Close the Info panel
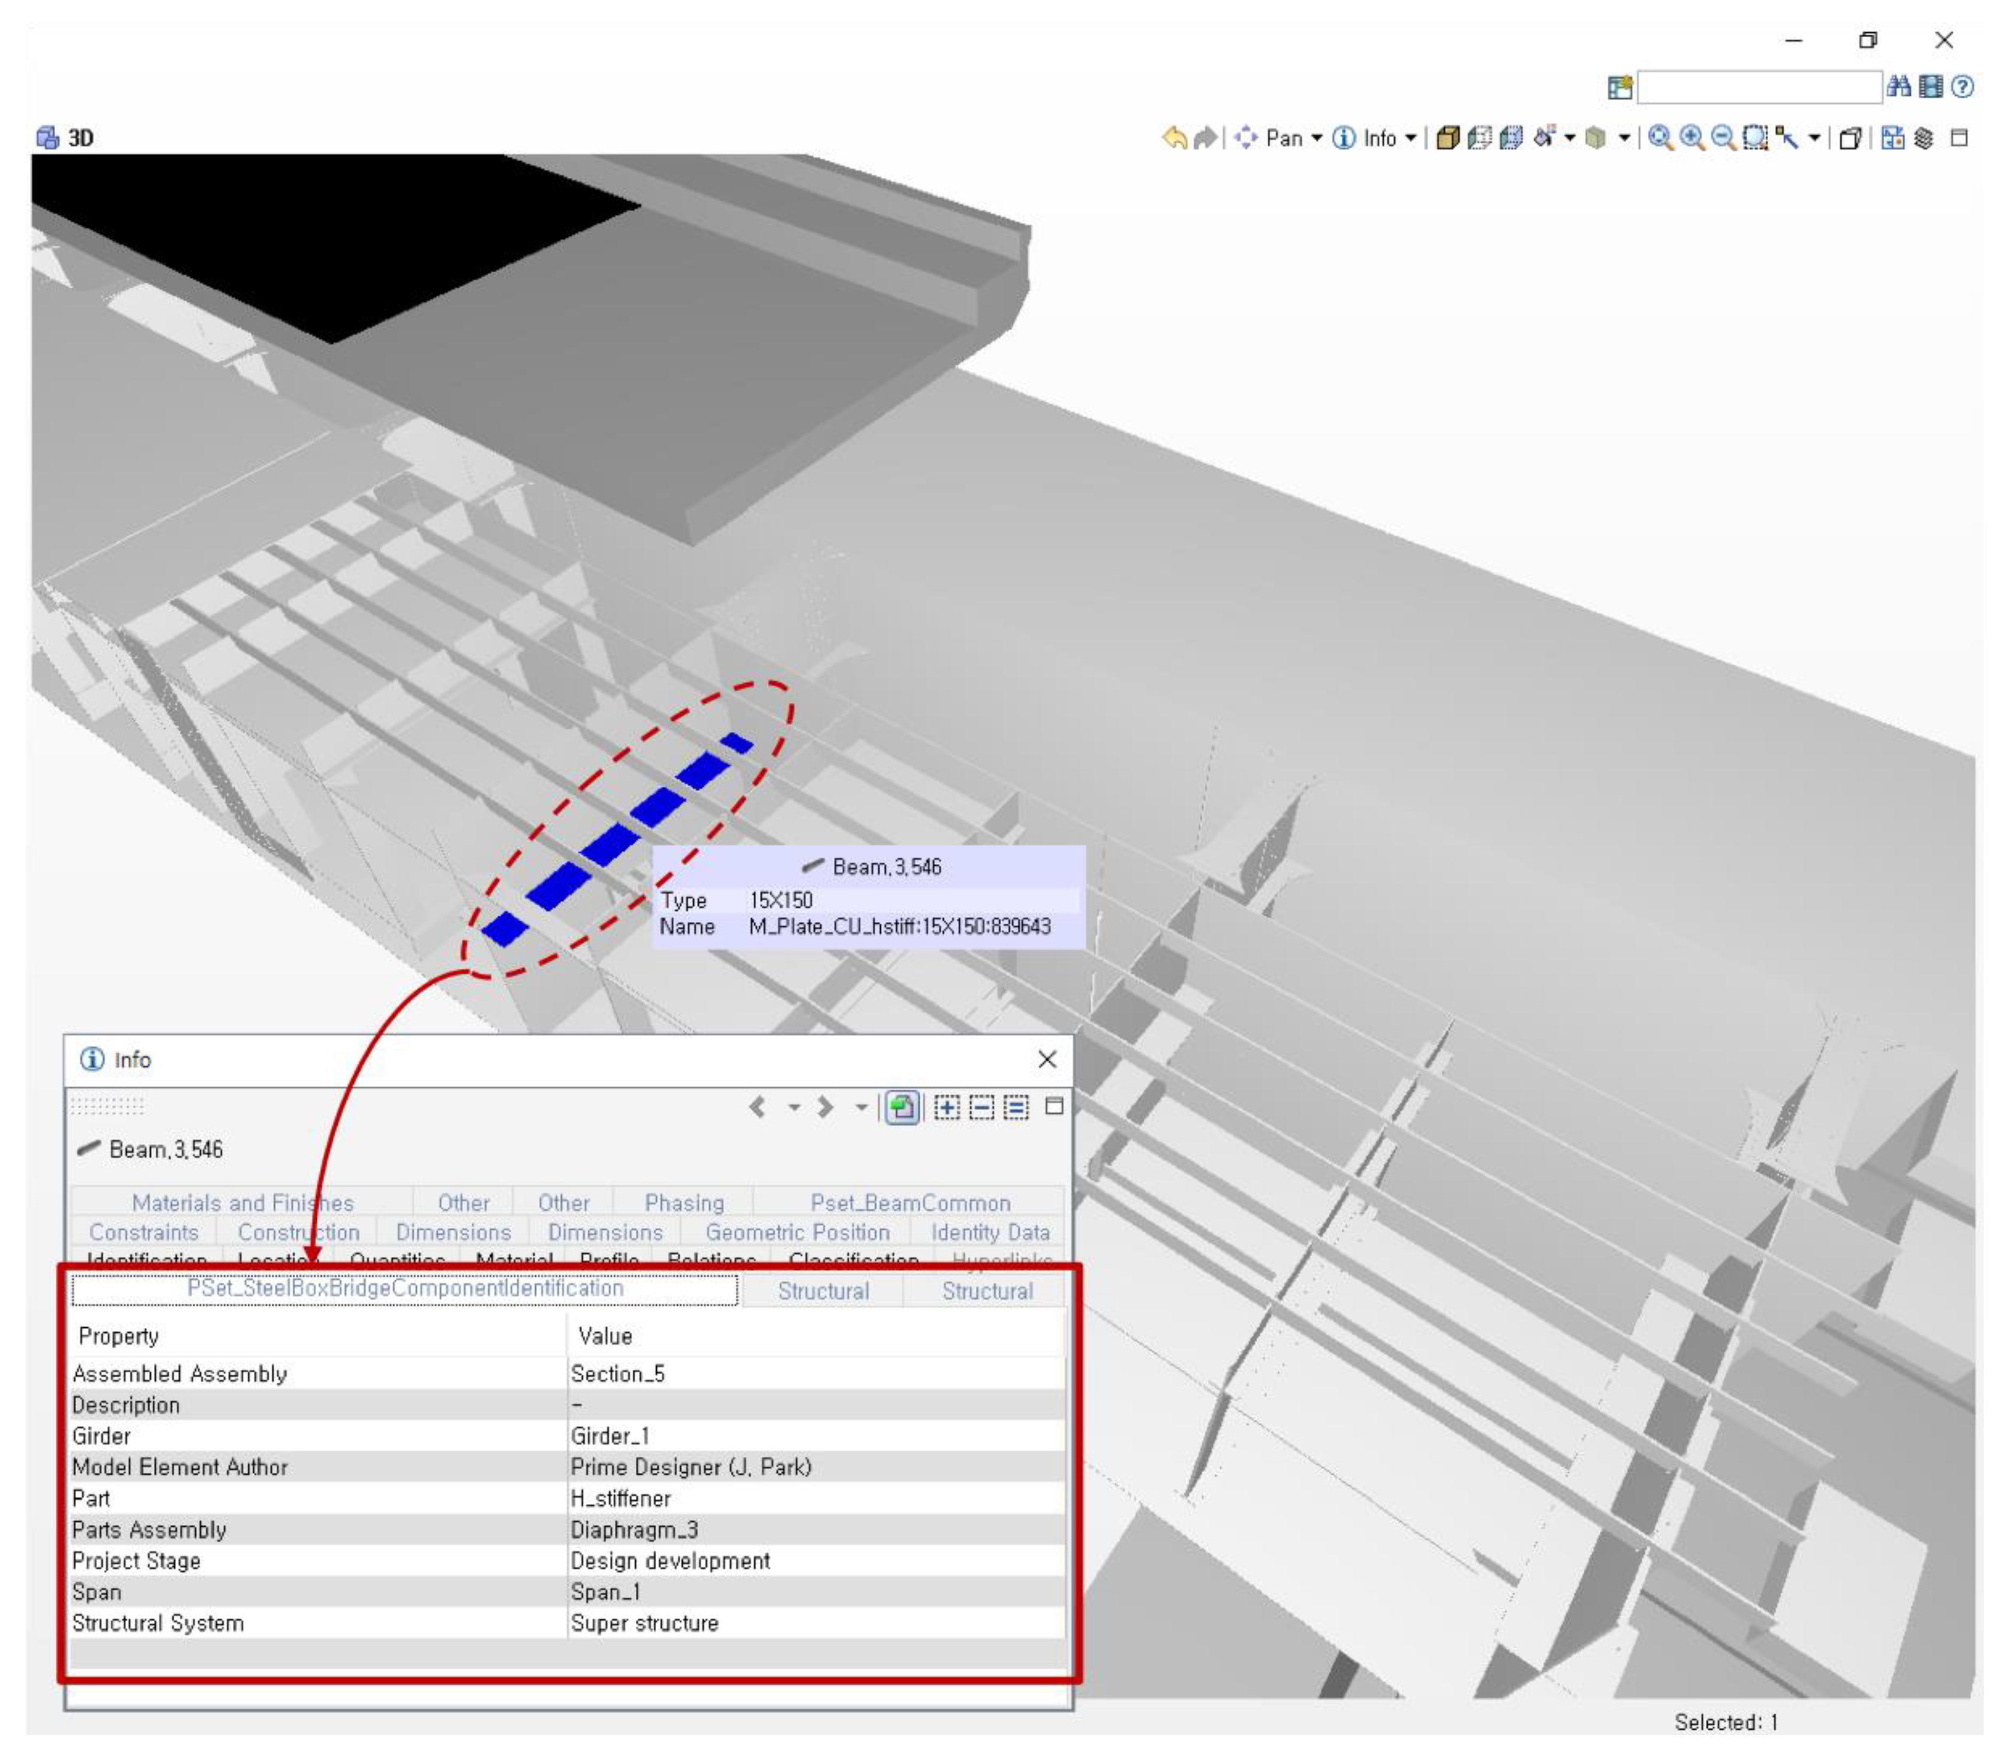This screenshot has height=1753, width=2007. [x=1047, y=1059]
